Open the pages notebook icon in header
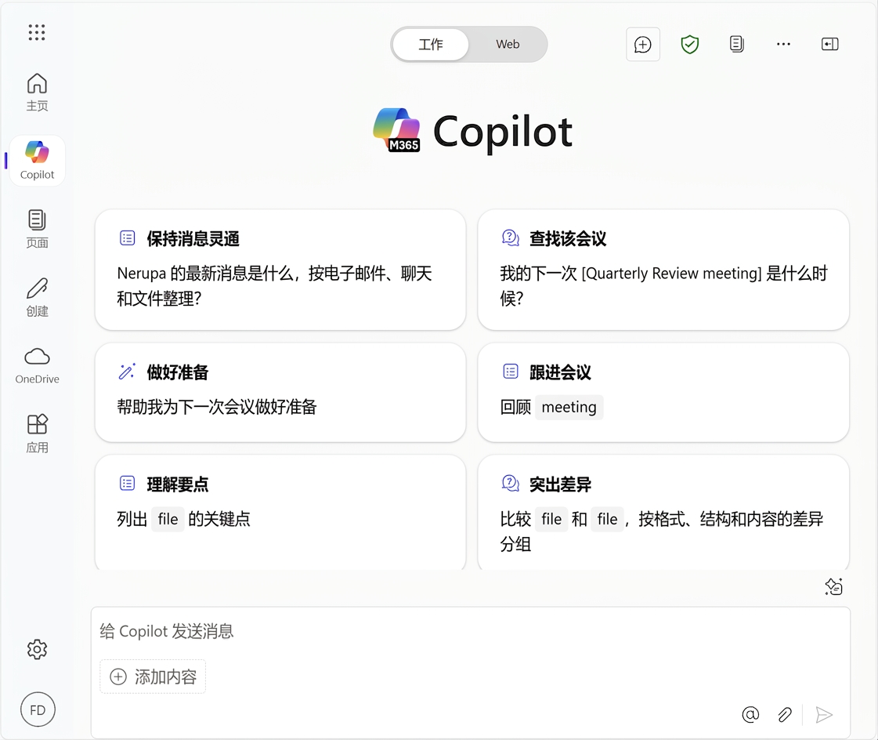The image size is (878, 740). [x=737, y=44]
